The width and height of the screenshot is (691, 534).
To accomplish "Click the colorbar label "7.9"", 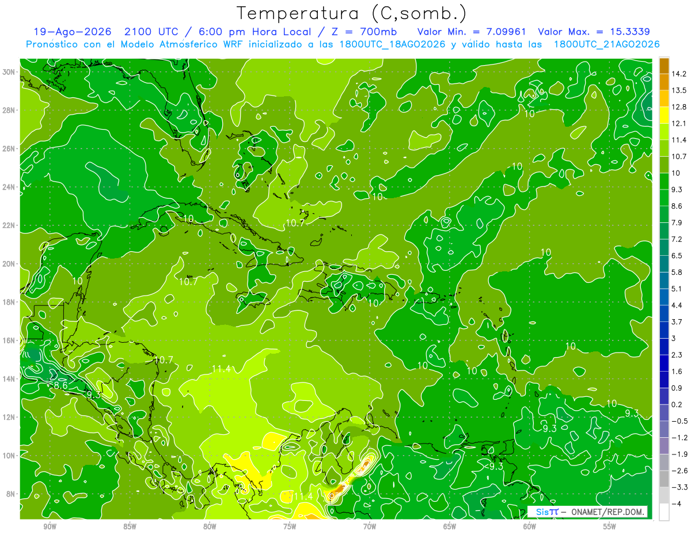I will click(677, 222).
